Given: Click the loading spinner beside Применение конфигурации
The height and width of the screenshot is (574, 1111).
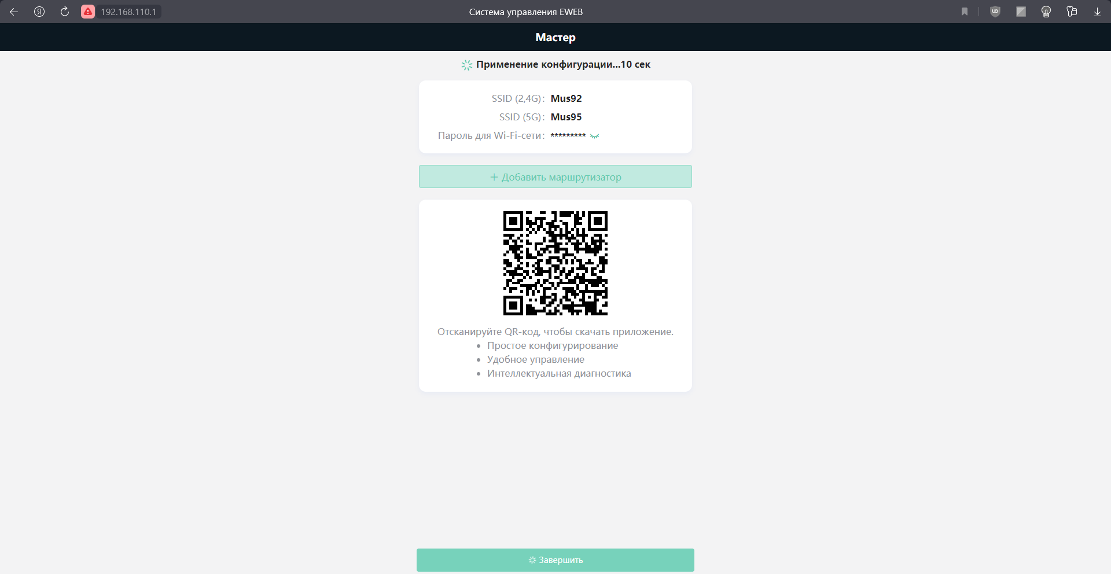Looking at the screenshot, I should (x=467, y=65).
